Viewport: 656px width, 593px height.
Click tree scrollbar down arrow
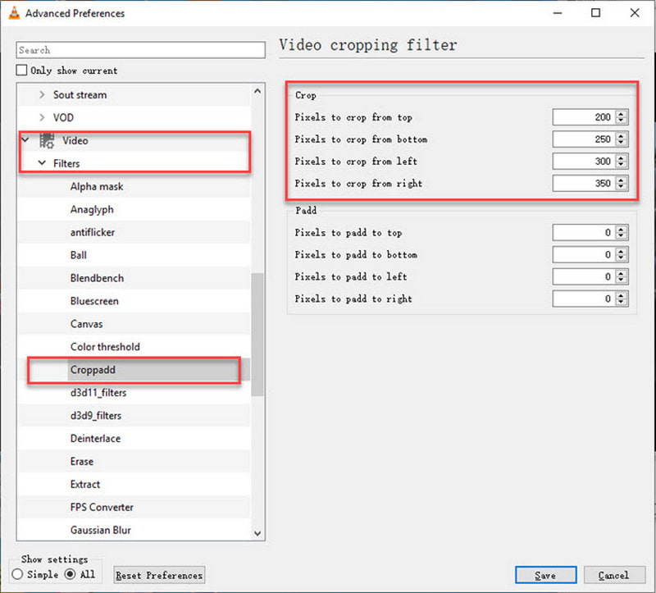pos(257,533)
